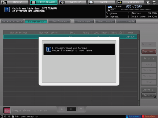158x118 pixels.
Task: Open Hist. envoi view
Action: 105,21
